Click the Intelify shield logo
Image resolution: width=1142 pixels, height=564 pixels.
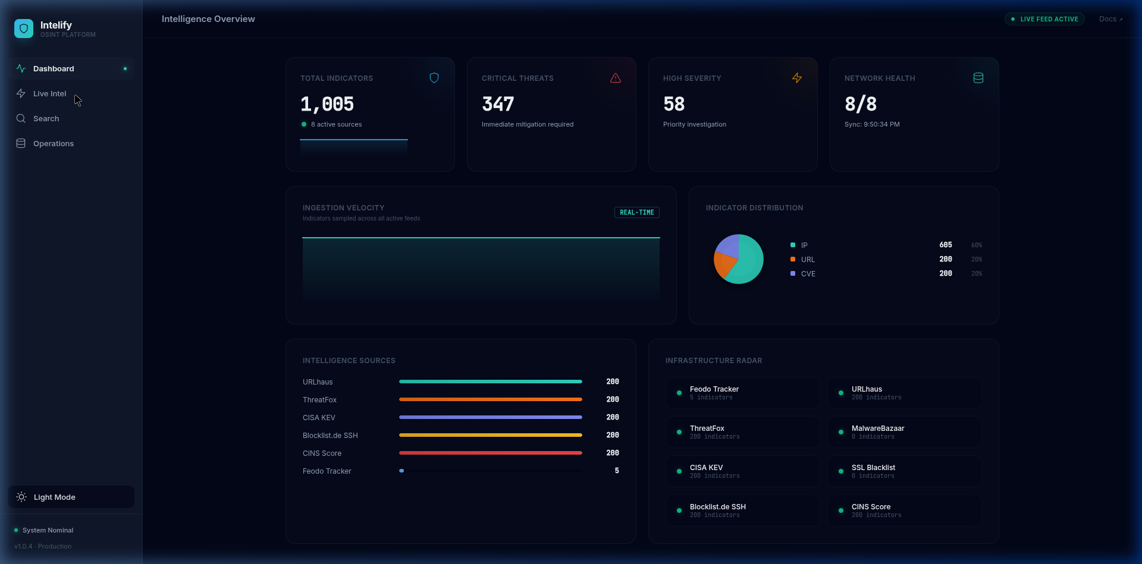24,28
